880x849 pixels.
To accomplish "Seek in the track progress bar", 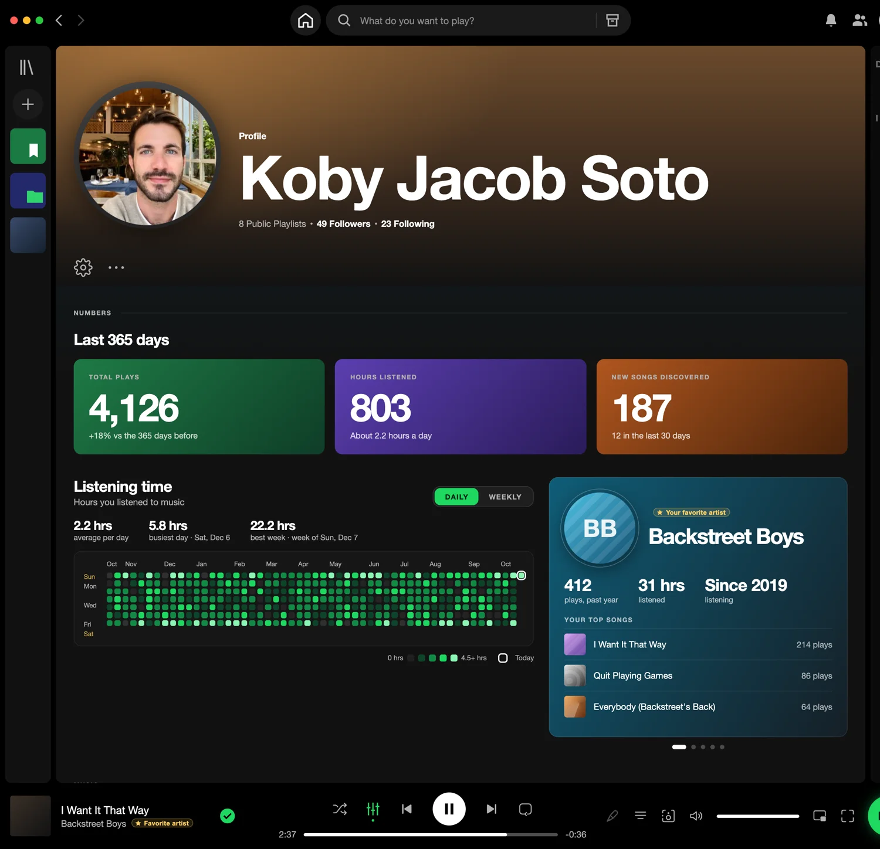I will [x=431, y=834].
